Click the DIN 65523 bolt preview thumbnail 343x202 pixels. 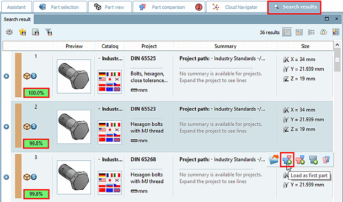pos(74,127)
